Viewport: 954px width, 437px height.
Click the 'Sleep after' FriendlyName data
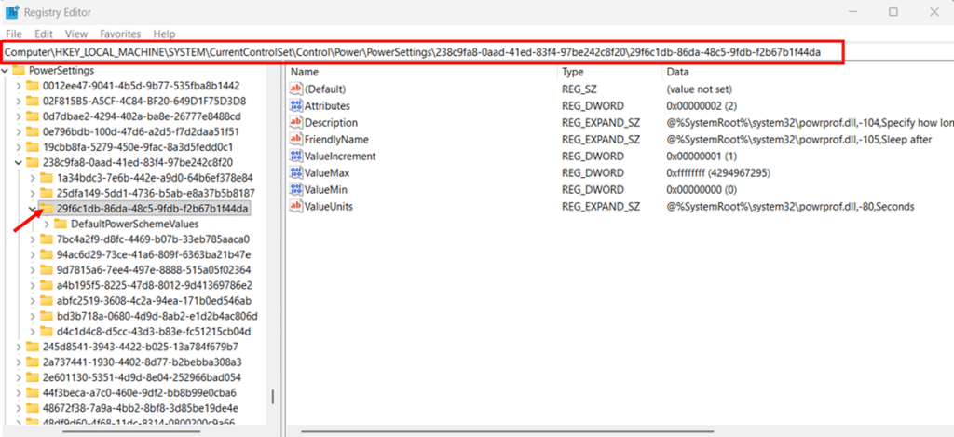798,140
